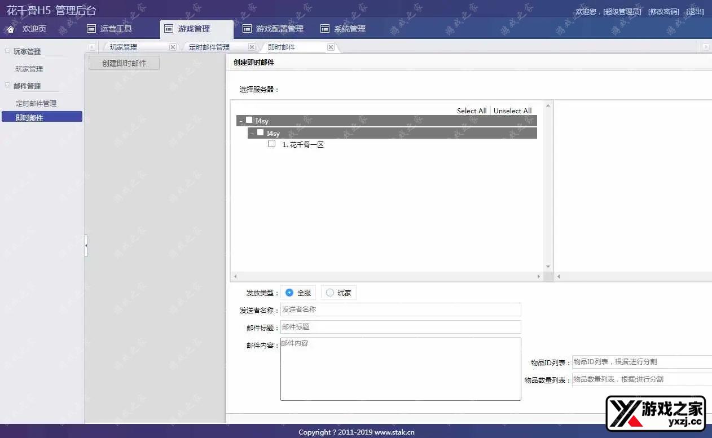This screenshot has width=712, height=438.
Task: Click the home icon beside 欢迎页
Action: click(11, 29)
